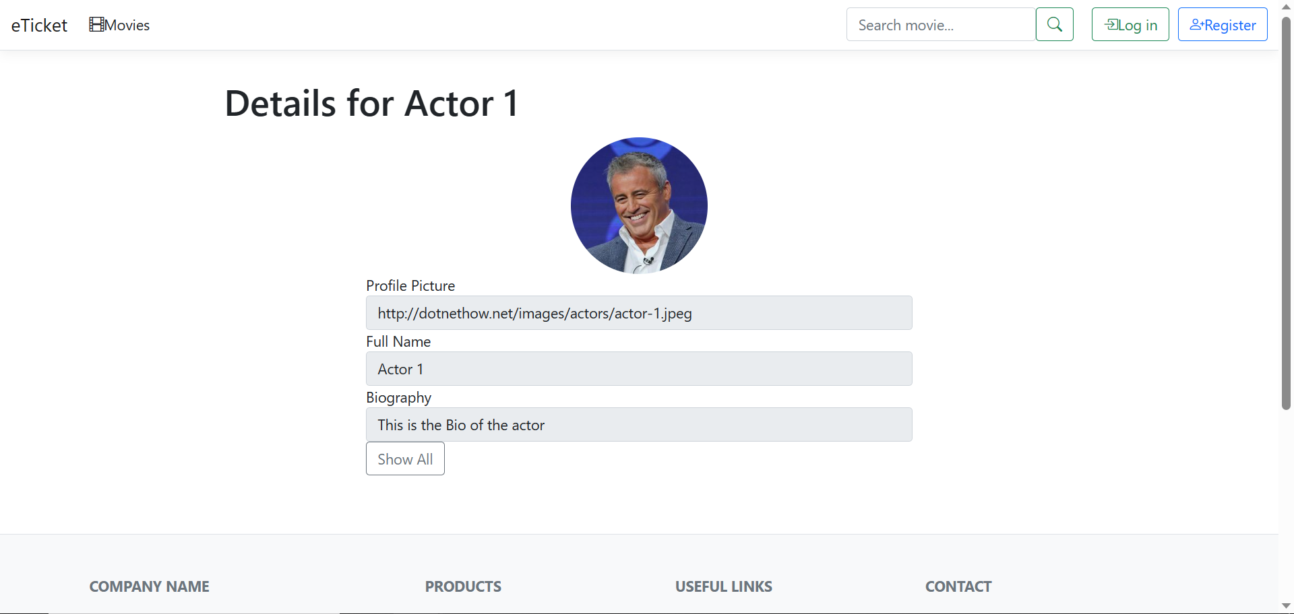Click the PRODUCTS footer heading

(x=463, y=586)
